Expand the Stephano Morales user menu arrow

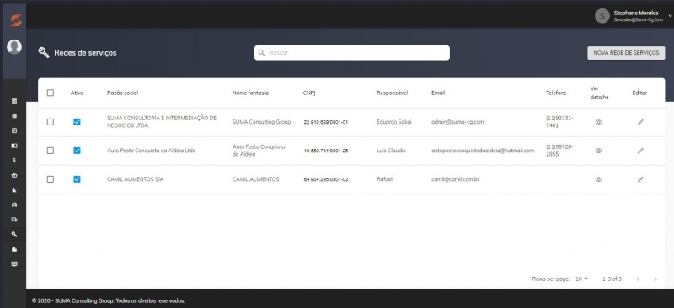670,16
